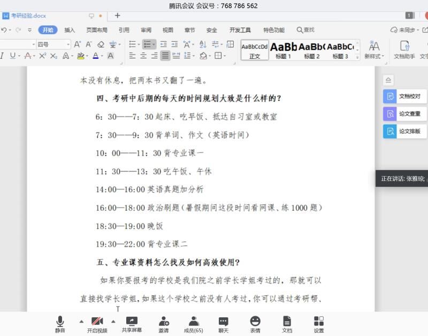Click the 论文排版 thesis layout button

click(x=405, y=131)
